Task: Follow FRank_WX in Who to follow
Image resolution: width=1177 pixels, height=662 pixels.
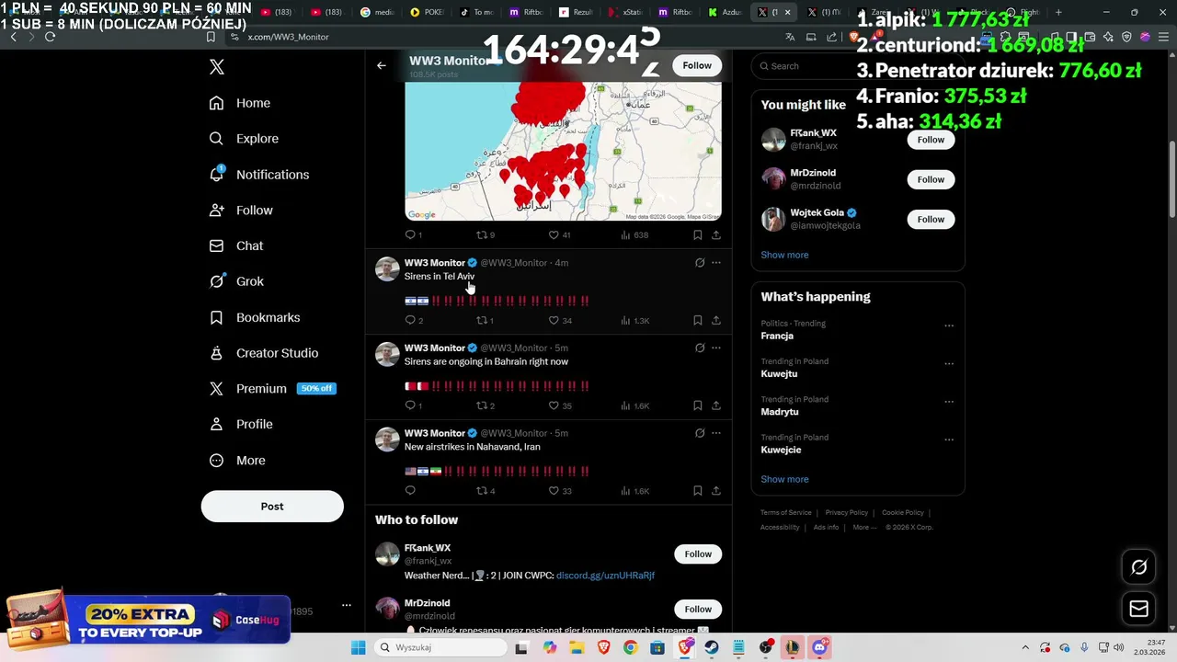Action: coord(698,554)
